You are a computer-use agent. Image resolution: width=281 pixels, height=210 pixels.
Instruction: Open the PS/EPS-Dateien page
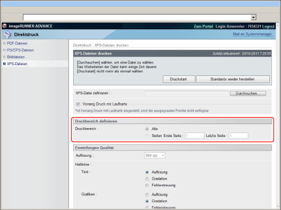[20, 50]
